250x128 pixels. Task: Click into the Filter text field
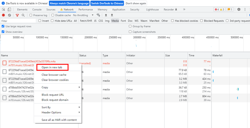tap(18, 21)
